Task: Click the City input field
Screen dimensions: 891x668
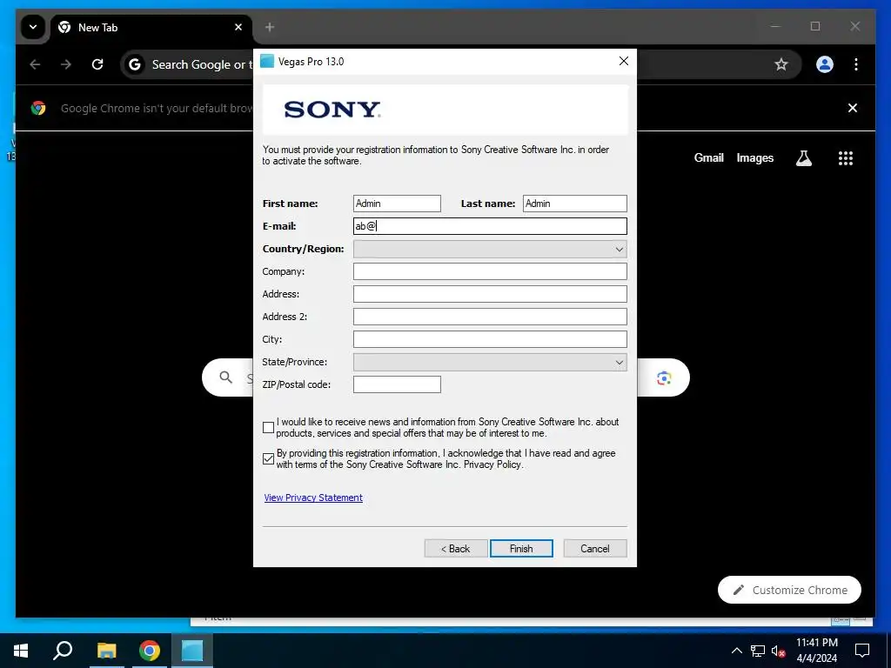Action: pos(490,339)
